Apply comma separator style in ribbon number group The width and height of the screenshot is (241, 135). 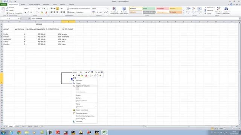(x=101, y=12)
